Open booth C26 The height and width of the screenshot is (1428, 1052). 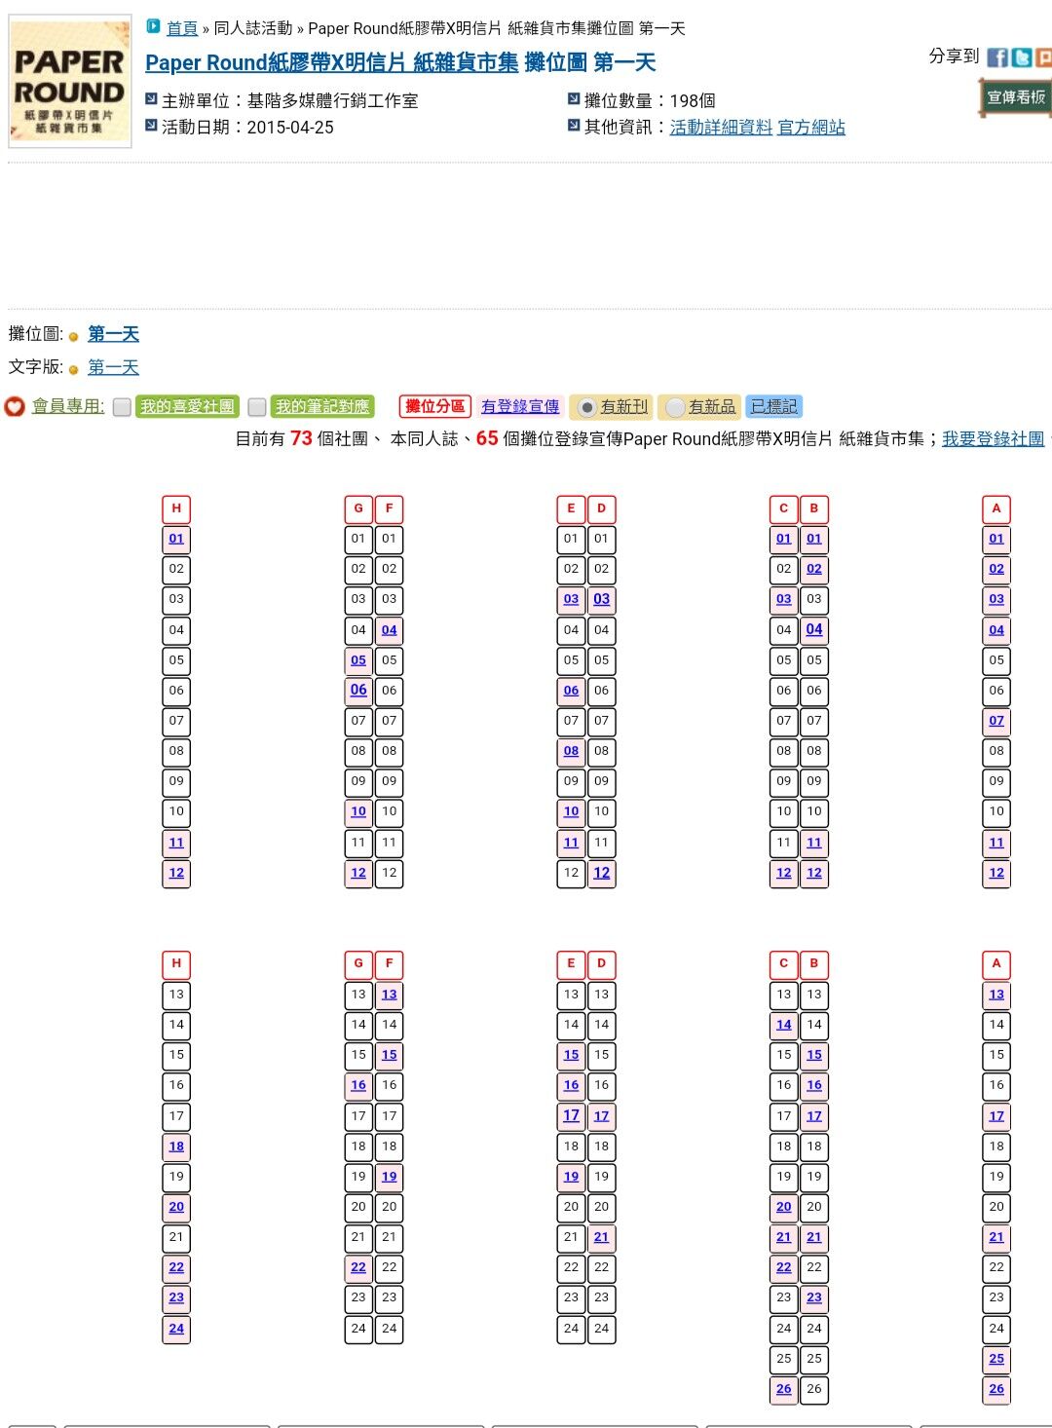[x=784, y=1389]
